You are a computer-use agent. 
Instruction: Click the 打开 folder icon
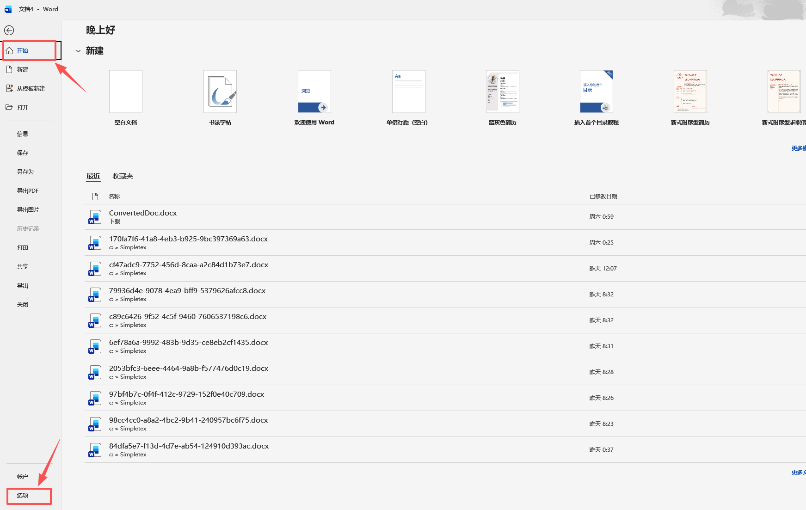pyautogui.click(x=9, y=107)
